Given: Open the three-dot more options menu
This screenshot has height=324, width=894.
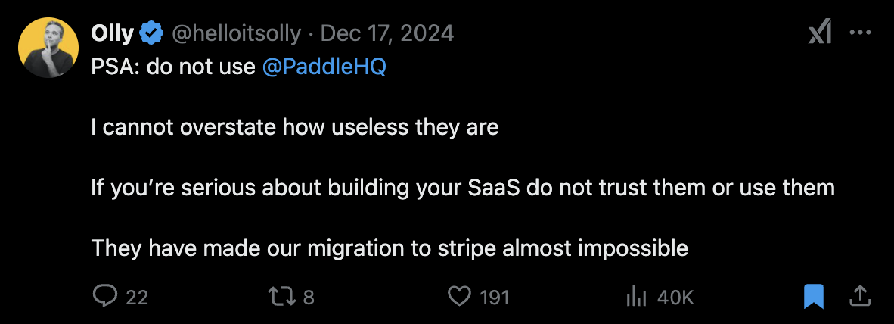Looking at the screenshot, I should pos(861,33).
